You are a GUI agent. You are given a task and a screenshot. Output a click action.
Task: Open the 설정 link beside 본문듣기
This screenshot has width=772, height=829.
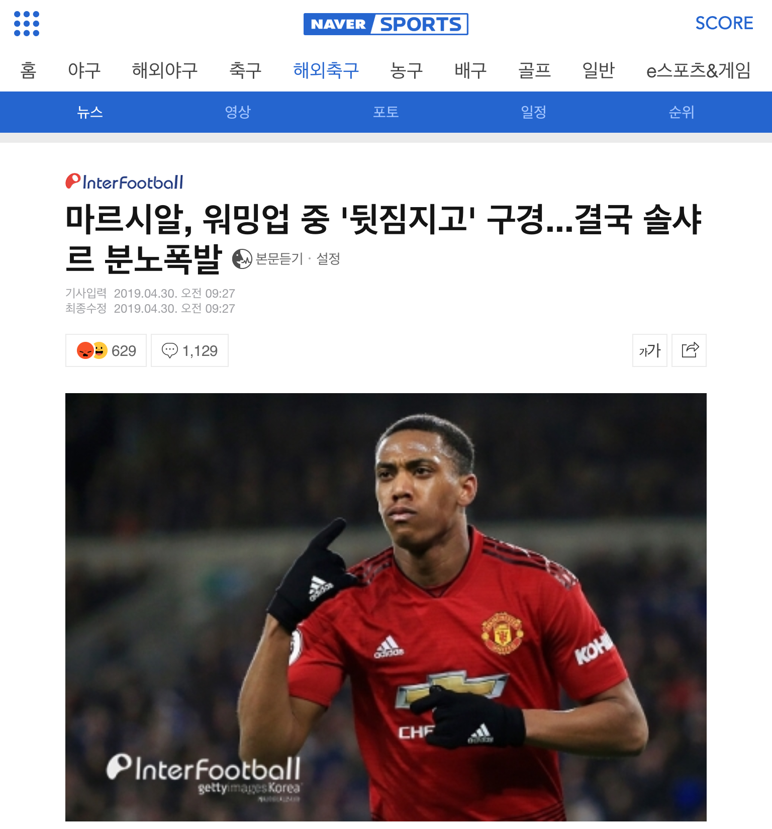point(328,259)
